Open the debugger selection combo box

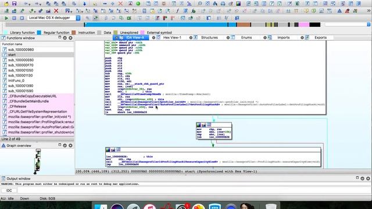pyautogui.click(x=54, y=18)
